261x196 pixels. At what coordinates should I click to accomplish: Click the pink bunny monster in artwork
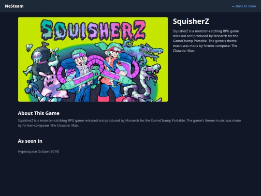pos(51,83)
